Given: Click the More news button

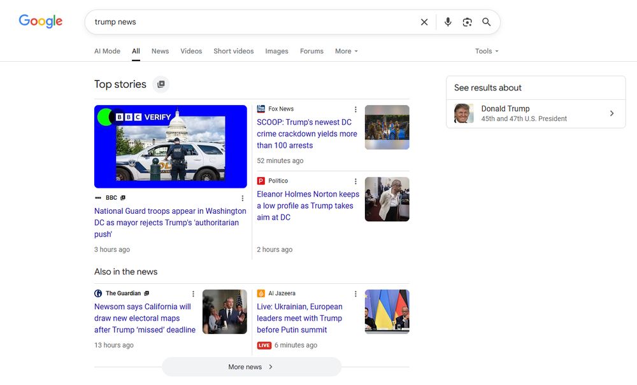Looking at the screenshot, I should point(252,367).
